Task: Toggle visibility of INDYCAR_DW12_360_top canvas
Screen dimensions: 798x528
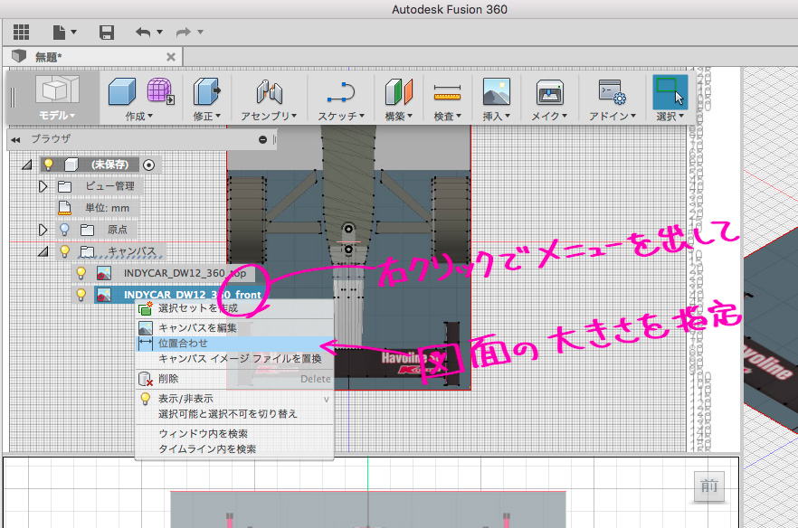Action: 81,273
